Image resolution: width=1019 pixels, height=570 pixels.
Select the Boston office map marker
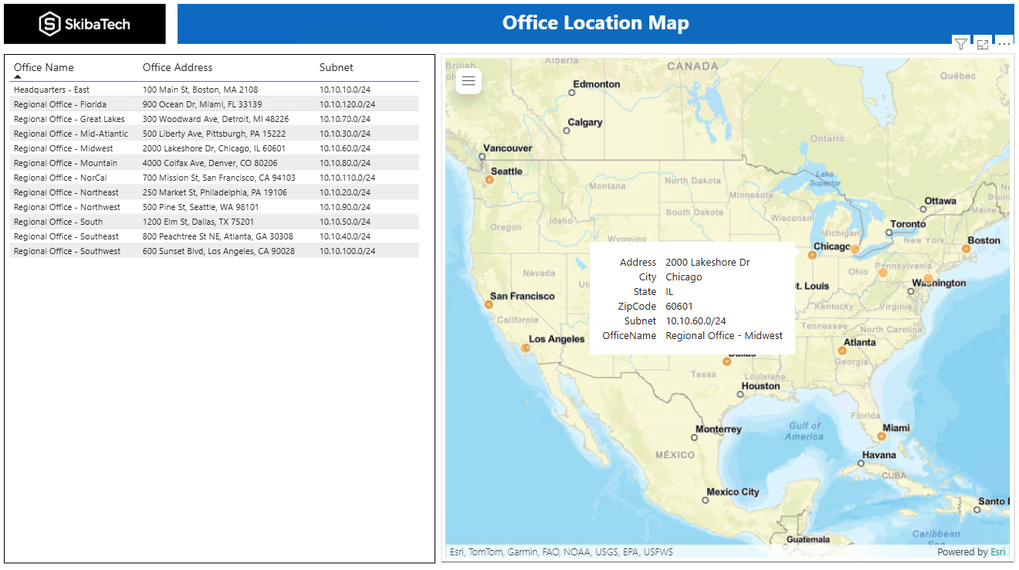tap(966, 249)
